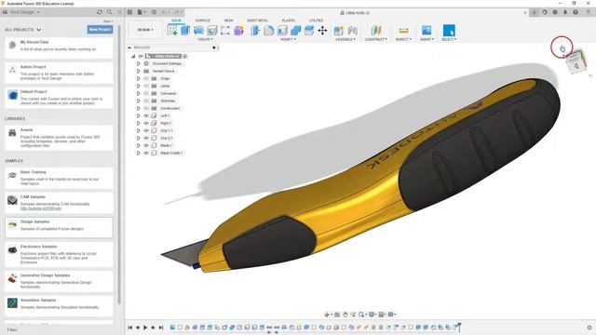Image resolution: width=596 pixels, height=335 pixels.
Task: Switch to the Utilities tab
Action: click(x=317, y=20)
